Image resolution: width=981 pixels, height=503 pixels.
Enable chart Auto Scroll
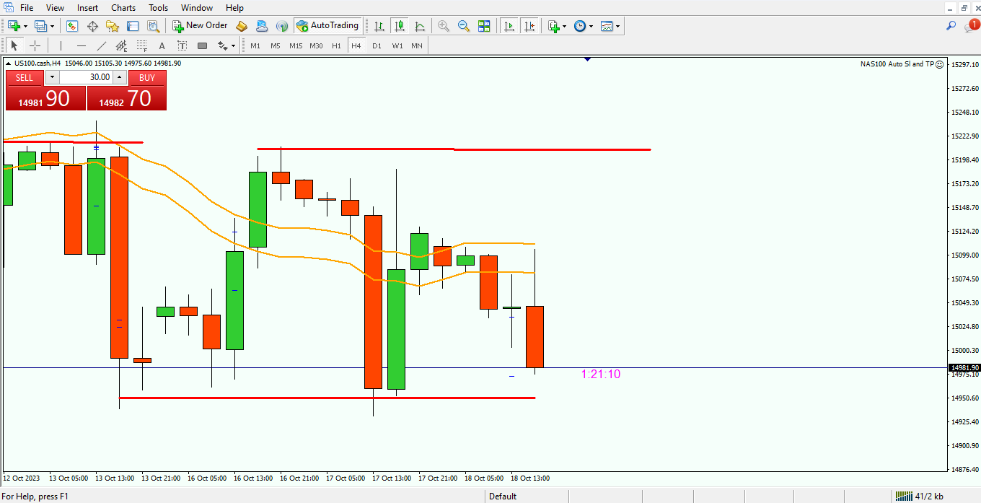click(509, 26)
